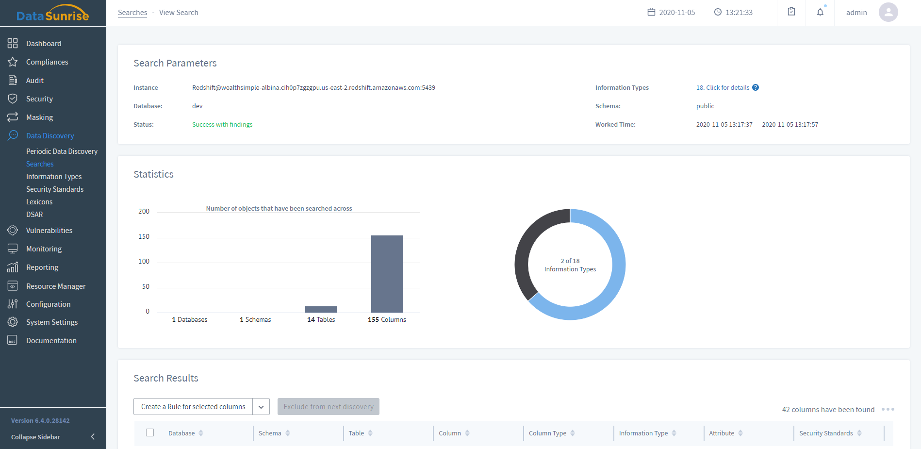Image resolution: width=921 pixels, height=449 pixels.
Task: Click the notification bell icon
Action: [820, 13]
